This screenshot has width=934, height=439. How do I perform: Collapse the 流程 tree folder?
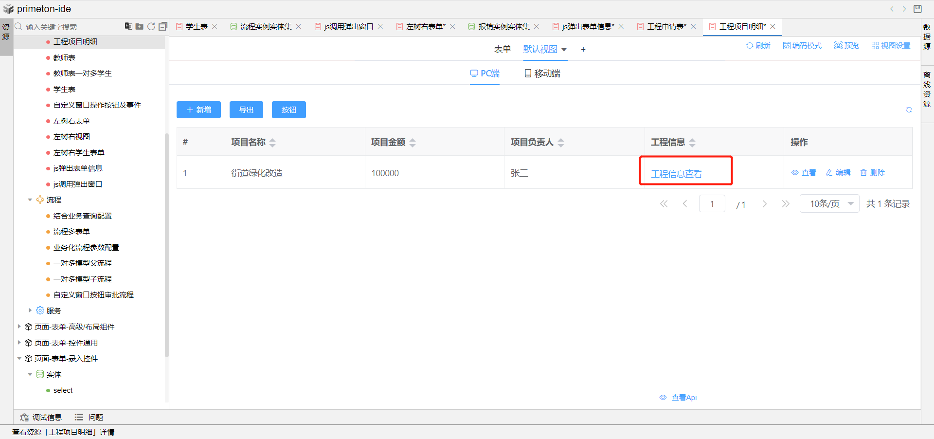point(30,200)
